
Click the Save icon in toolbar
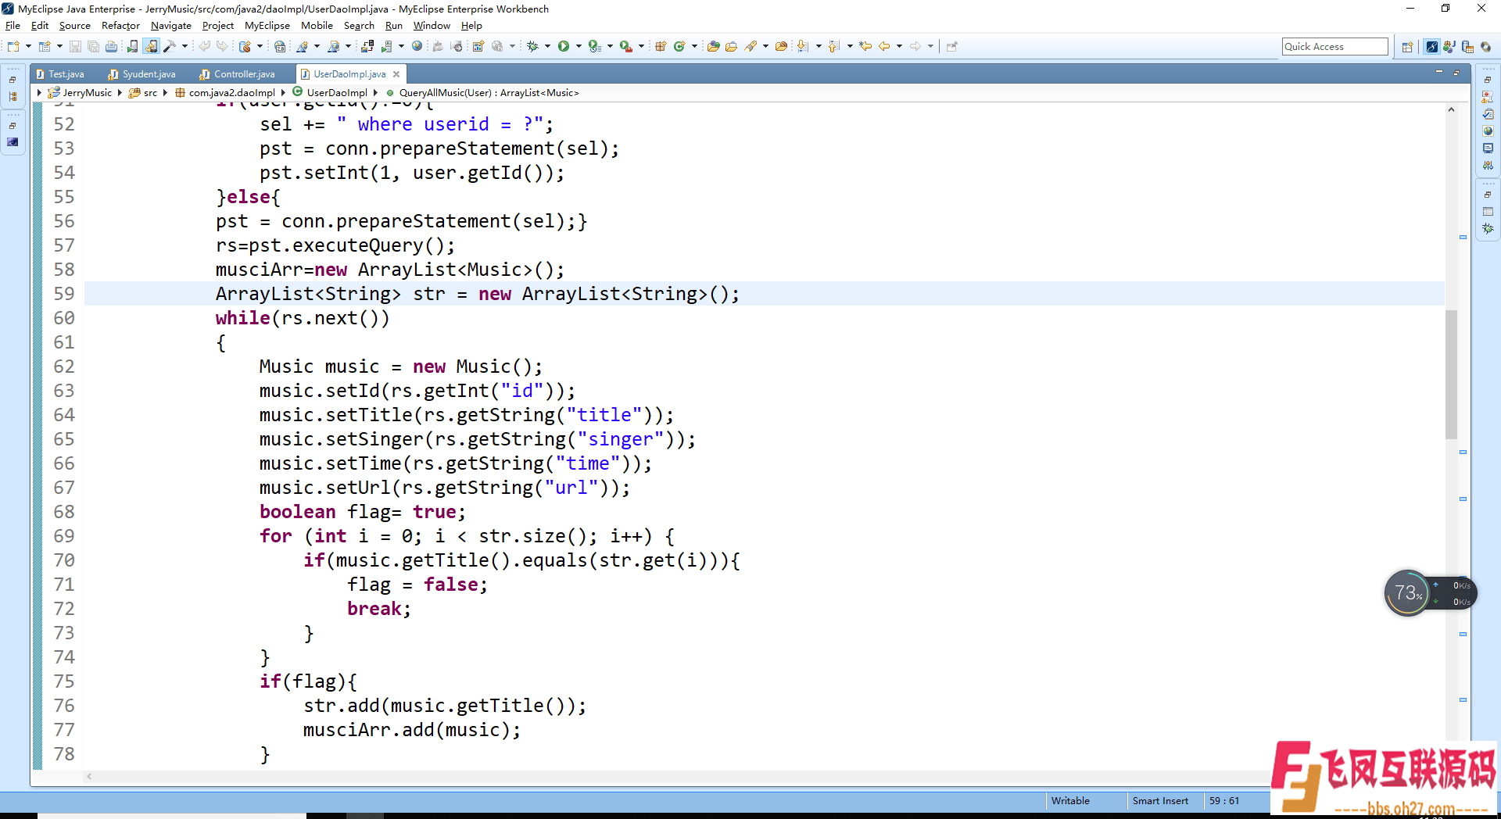click(x=75, y=47)
